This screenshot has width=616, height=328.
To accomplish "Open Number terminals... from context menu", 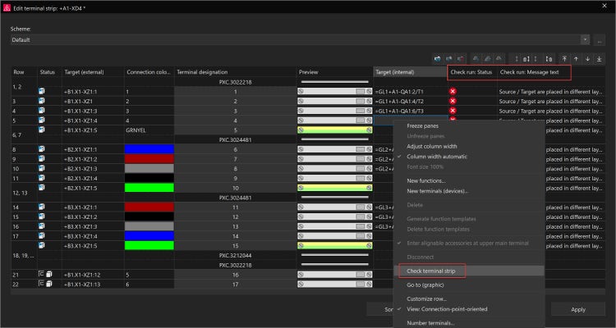I will [x=432, y=322].
